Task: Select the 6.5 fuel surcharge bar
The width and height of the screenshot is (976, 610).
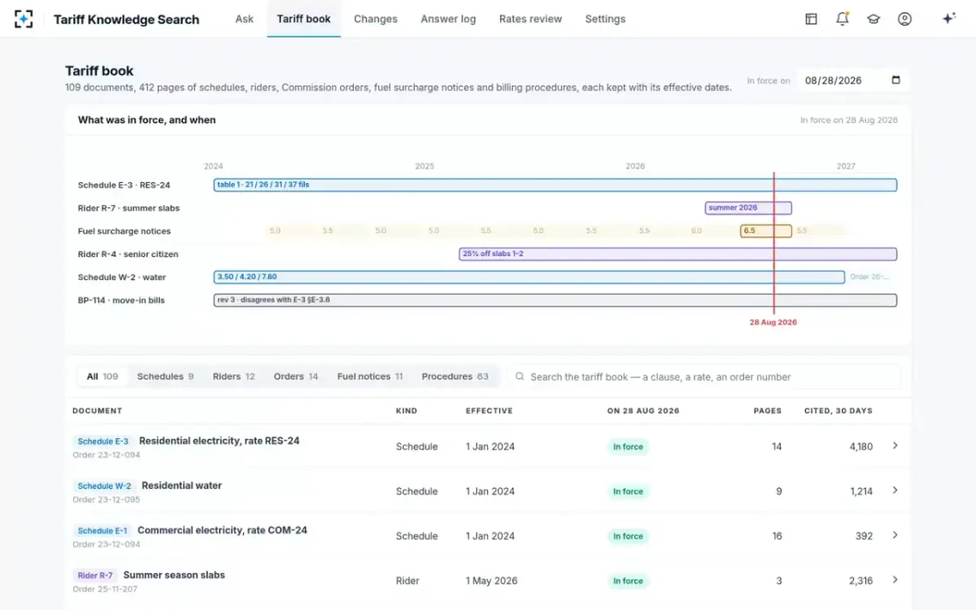Action: click(x=765, y=231)
